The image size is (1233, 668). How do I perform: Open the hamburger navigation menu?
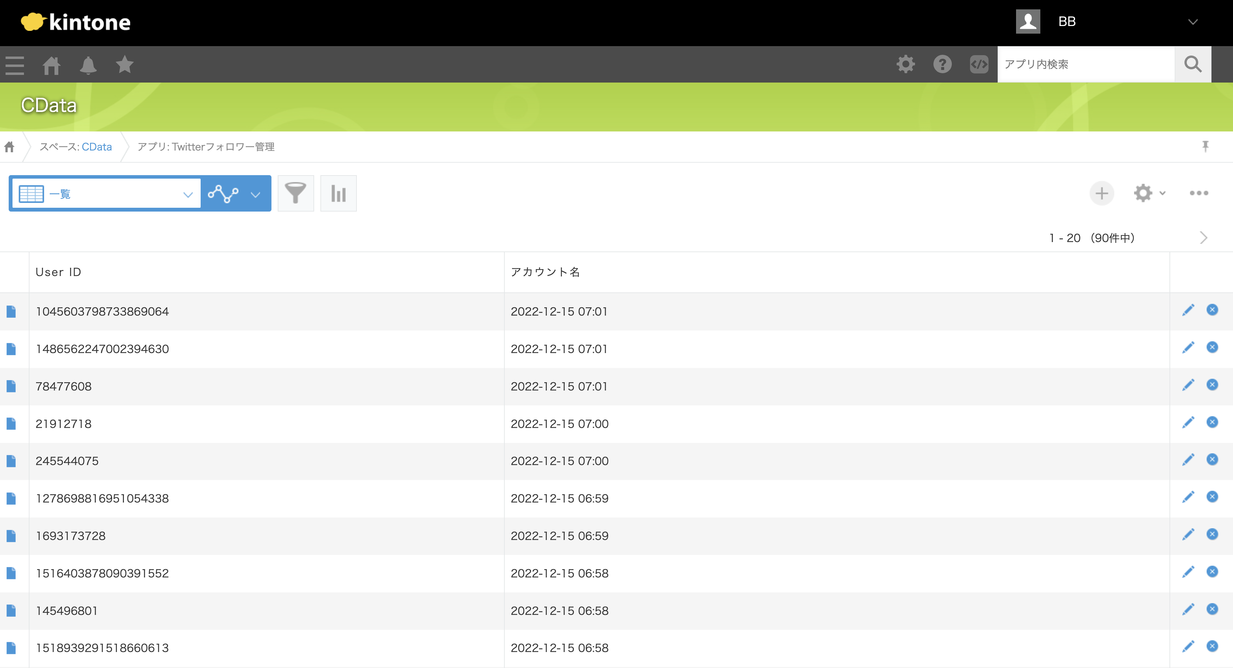click(x=15, y=65)
